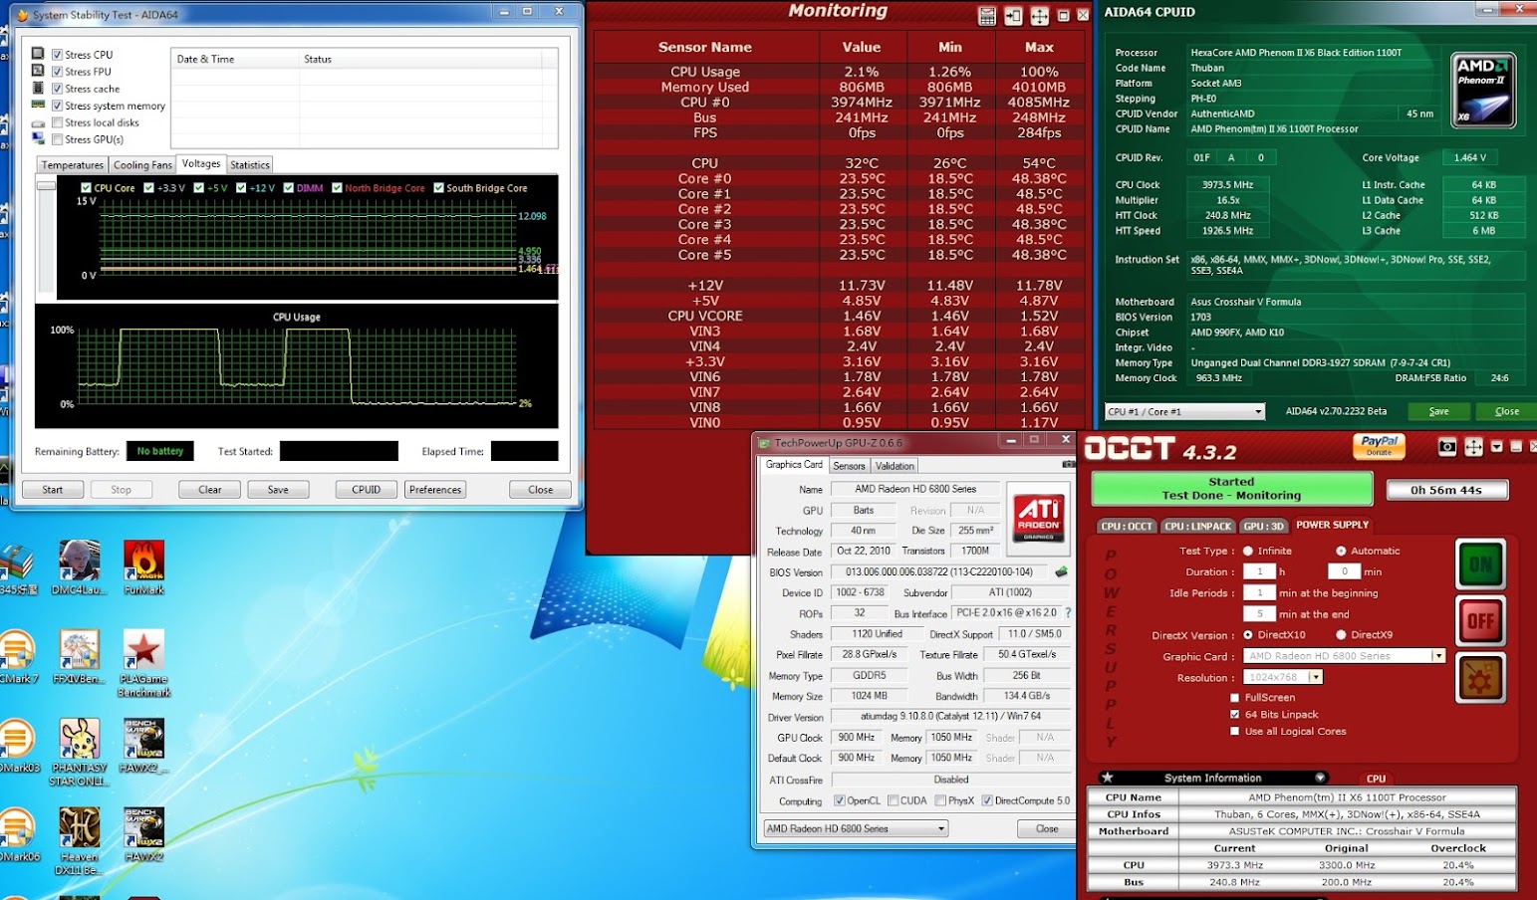Viewport: 1537px width, 900px height.
Task: Click the GPU-Z screenshot camera icon
Action: coord(1068,465)
